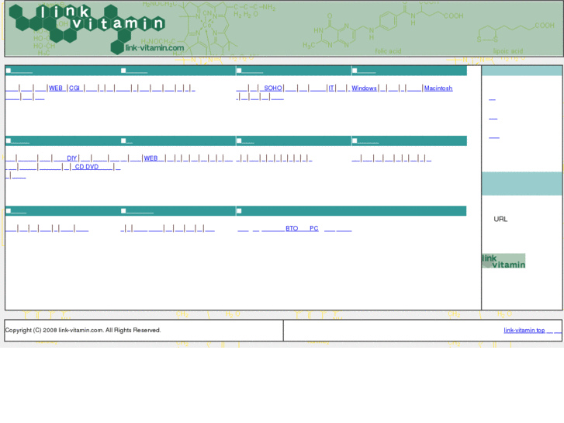Go to the Macintosh link
564x423 pixels.
tap(438, 88)
